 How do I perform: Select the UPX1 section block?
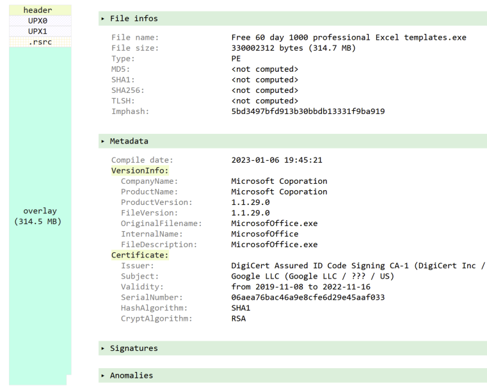point(40,31)
